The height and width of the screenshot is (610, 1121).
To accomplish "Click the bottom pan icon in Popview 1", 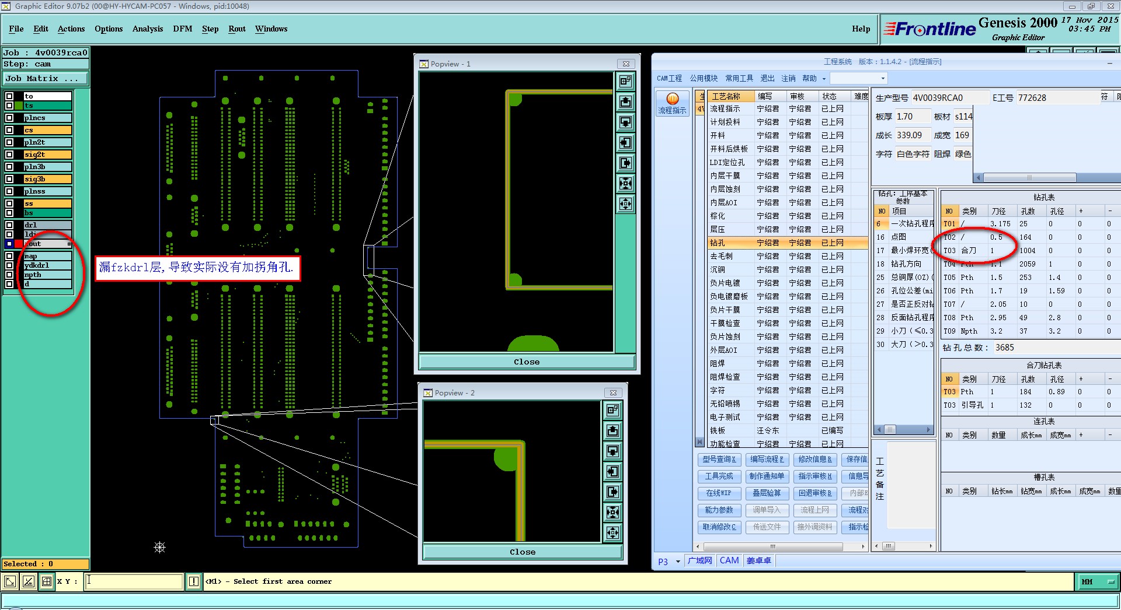I will point(625,204).
